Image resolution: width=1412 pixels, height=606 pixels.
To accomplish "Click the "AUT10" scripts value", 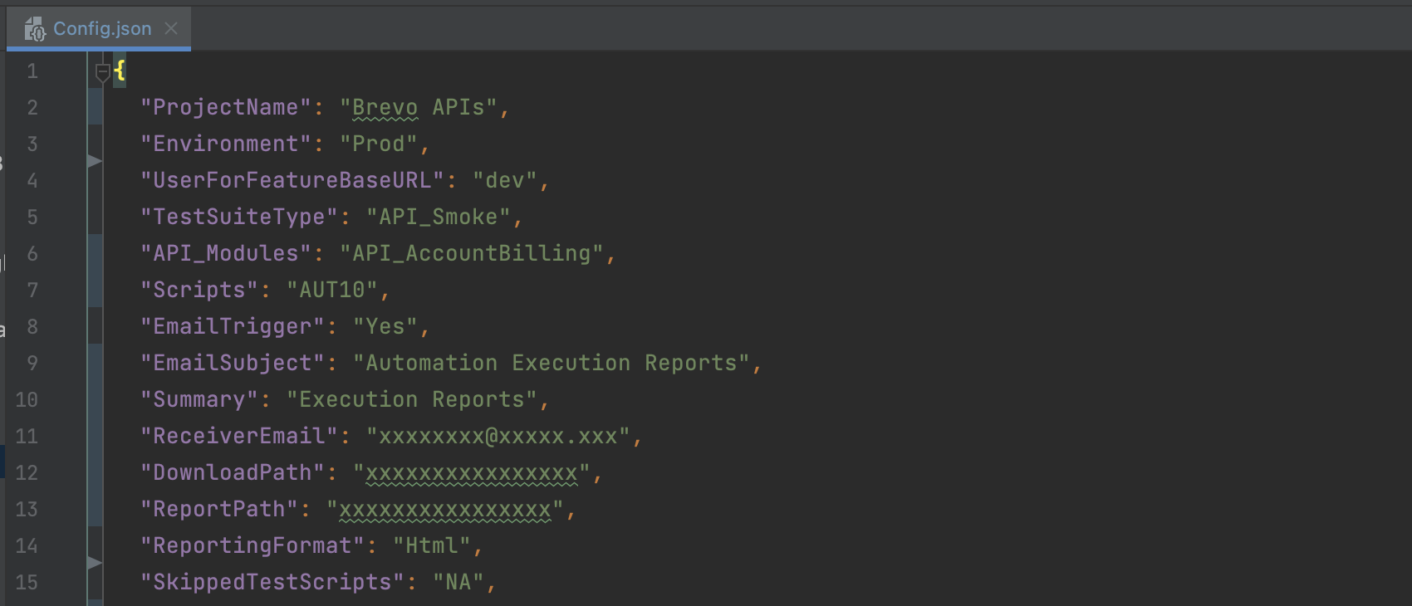I will 331,291.
